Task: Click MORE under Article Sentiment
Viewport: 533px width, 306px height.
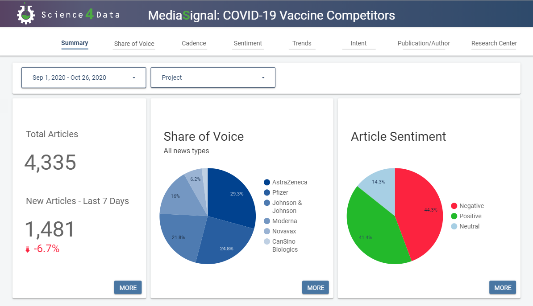Action: (x=503, y=287)
